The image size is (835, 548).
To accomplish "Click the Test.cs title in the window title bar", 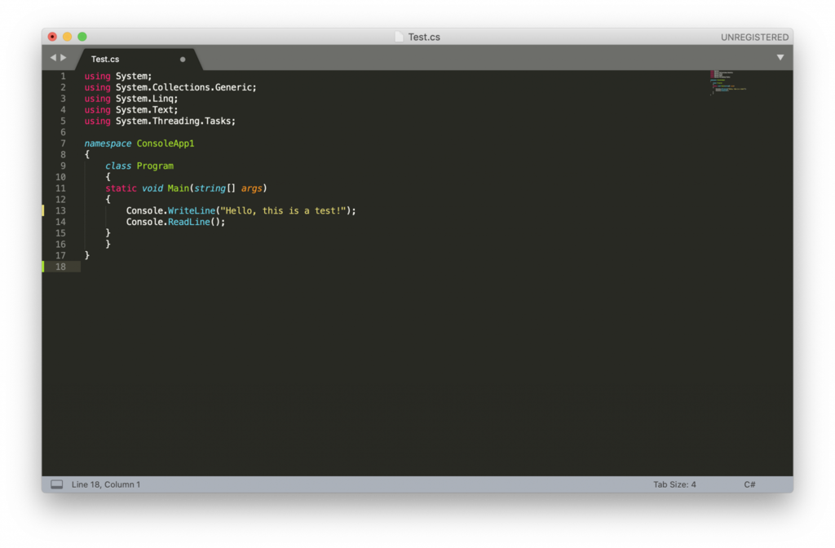I will pyautogui.click(x=425, y=36).
